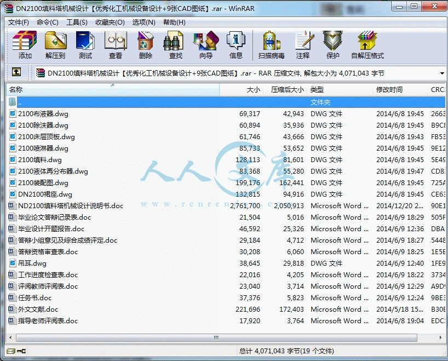The height and width of the screenshot is (361, 448).
Task: Expand the archive path dropdown arrow
Action: coord(442,73)
